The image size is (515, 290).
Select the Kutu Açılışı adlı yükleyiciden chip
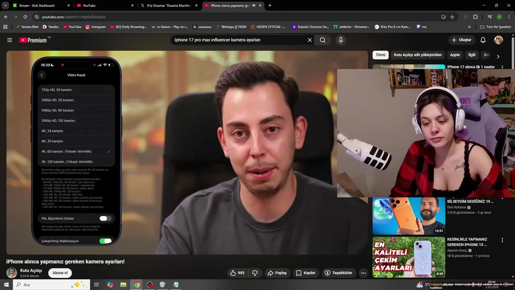pos(418,55)
